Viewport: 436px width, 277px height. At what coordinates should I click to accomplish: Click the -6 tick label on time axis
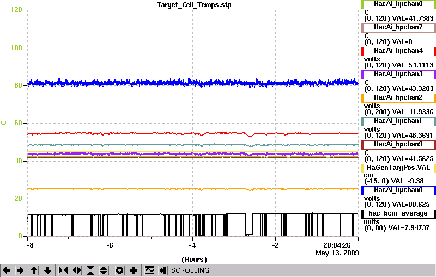[110, 245]
